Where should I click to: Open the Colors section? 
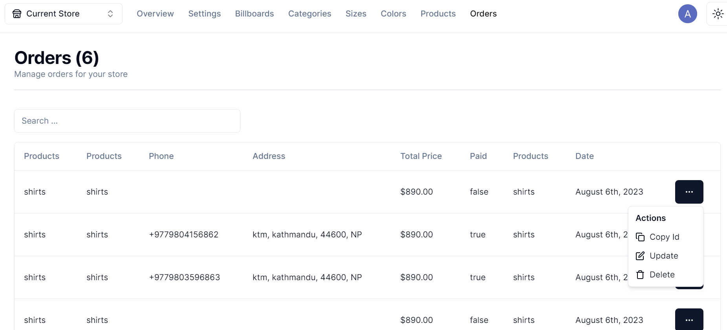(393, 14)
